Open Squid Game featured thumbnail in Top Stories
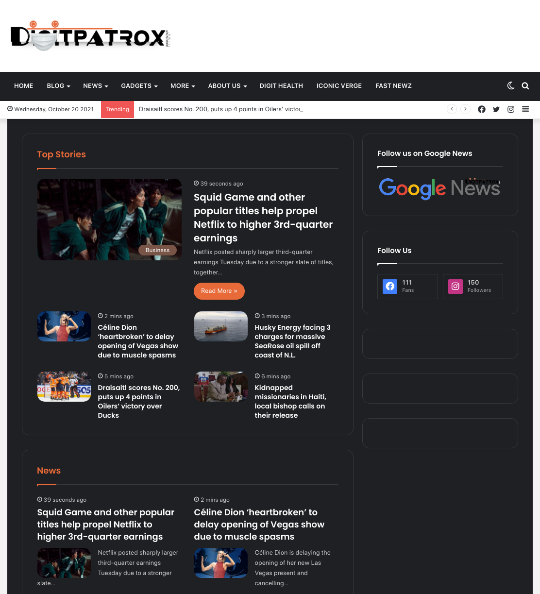The image size is (540, 594). coord(109,220)
